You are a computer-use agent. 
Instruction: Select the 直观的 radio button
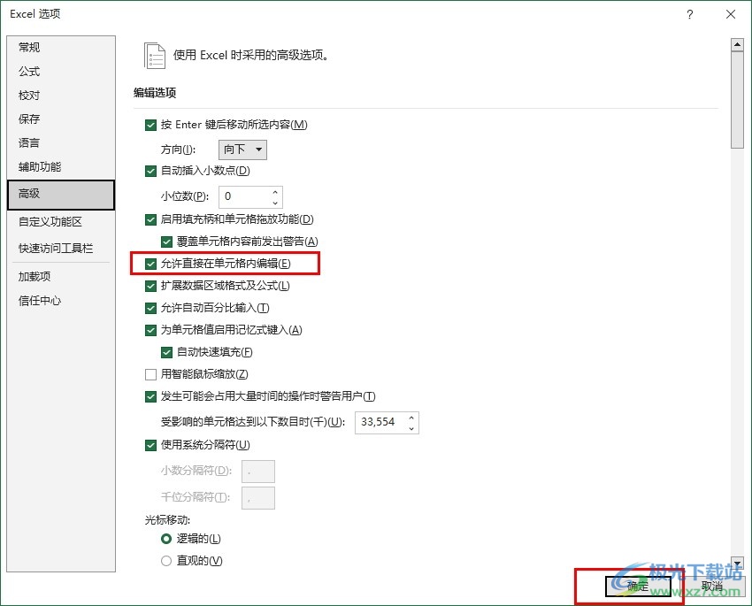(166, 560)
